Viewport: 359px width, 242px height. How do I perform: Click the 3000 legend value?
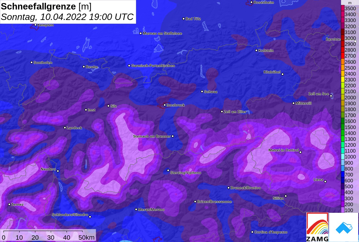pyautogui.click(x=350, y=38)
